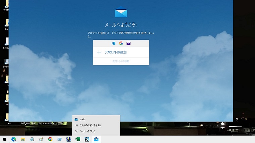Image resolution: width=255 pixels, height=143 pixels.
Task: Open Microsoft Edge from the taskbar
Action: tap(14, 139)
